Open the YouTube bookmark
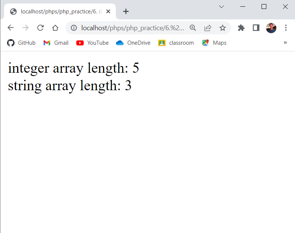295x233 pixels. click(93, 43)
